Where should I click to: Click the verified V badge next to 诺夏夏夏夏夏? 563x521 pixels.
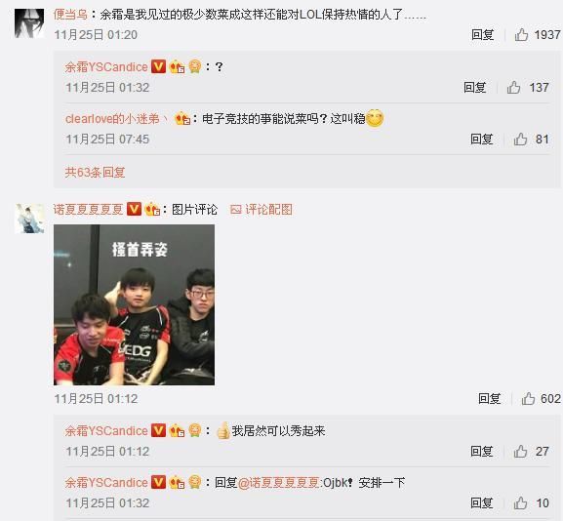[x=135, y=209]
